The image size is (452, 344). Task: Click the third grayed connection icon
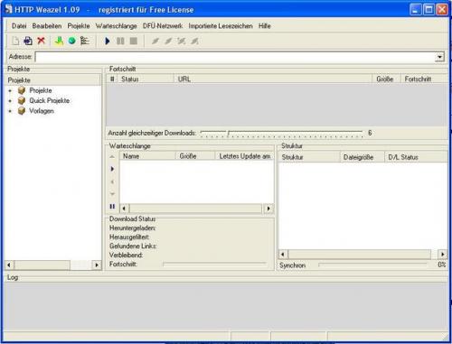coord(181,41)
